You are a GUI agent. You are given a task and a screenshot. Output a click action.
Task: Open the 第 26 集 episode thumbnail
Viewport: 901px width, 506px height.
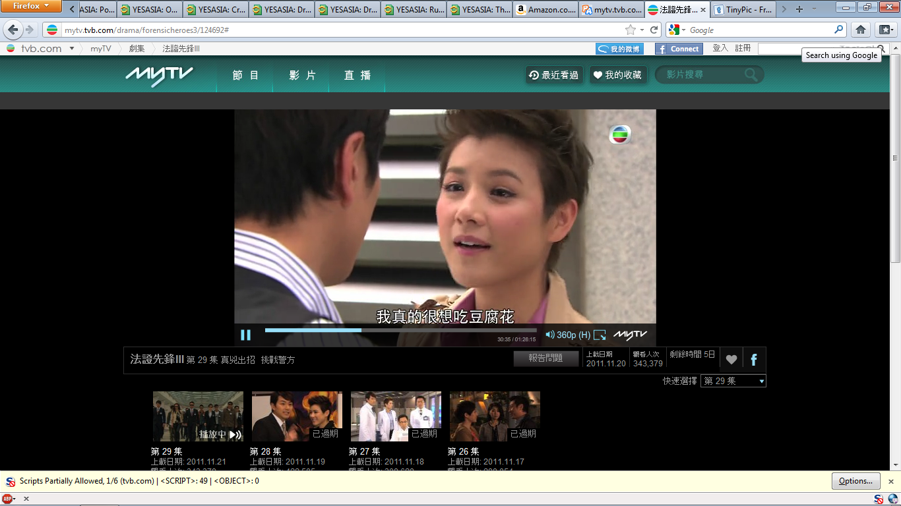[x=495, y=416]
